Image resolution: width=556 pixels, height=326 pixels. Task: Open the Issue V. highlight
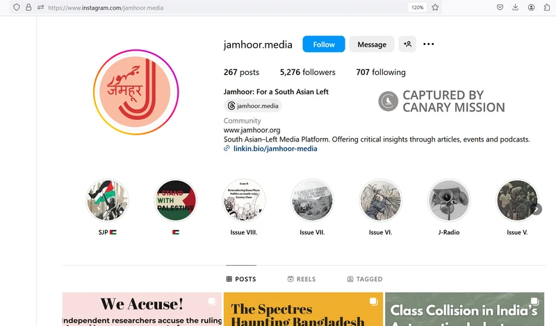click(517, 200)
